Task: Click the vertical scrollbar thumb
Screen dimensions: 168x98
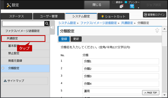Action: 164,39
